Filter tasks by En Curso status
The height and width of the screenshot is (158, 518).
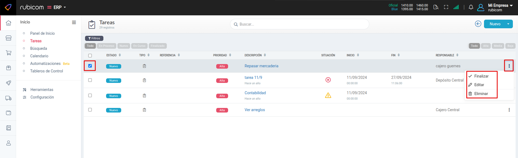pyautogui.click(x=139, y=46)
